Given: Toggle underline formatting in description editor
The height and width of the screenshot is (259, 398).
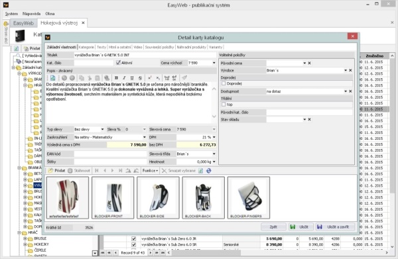Looking at the screenshot, I should 132,78.
